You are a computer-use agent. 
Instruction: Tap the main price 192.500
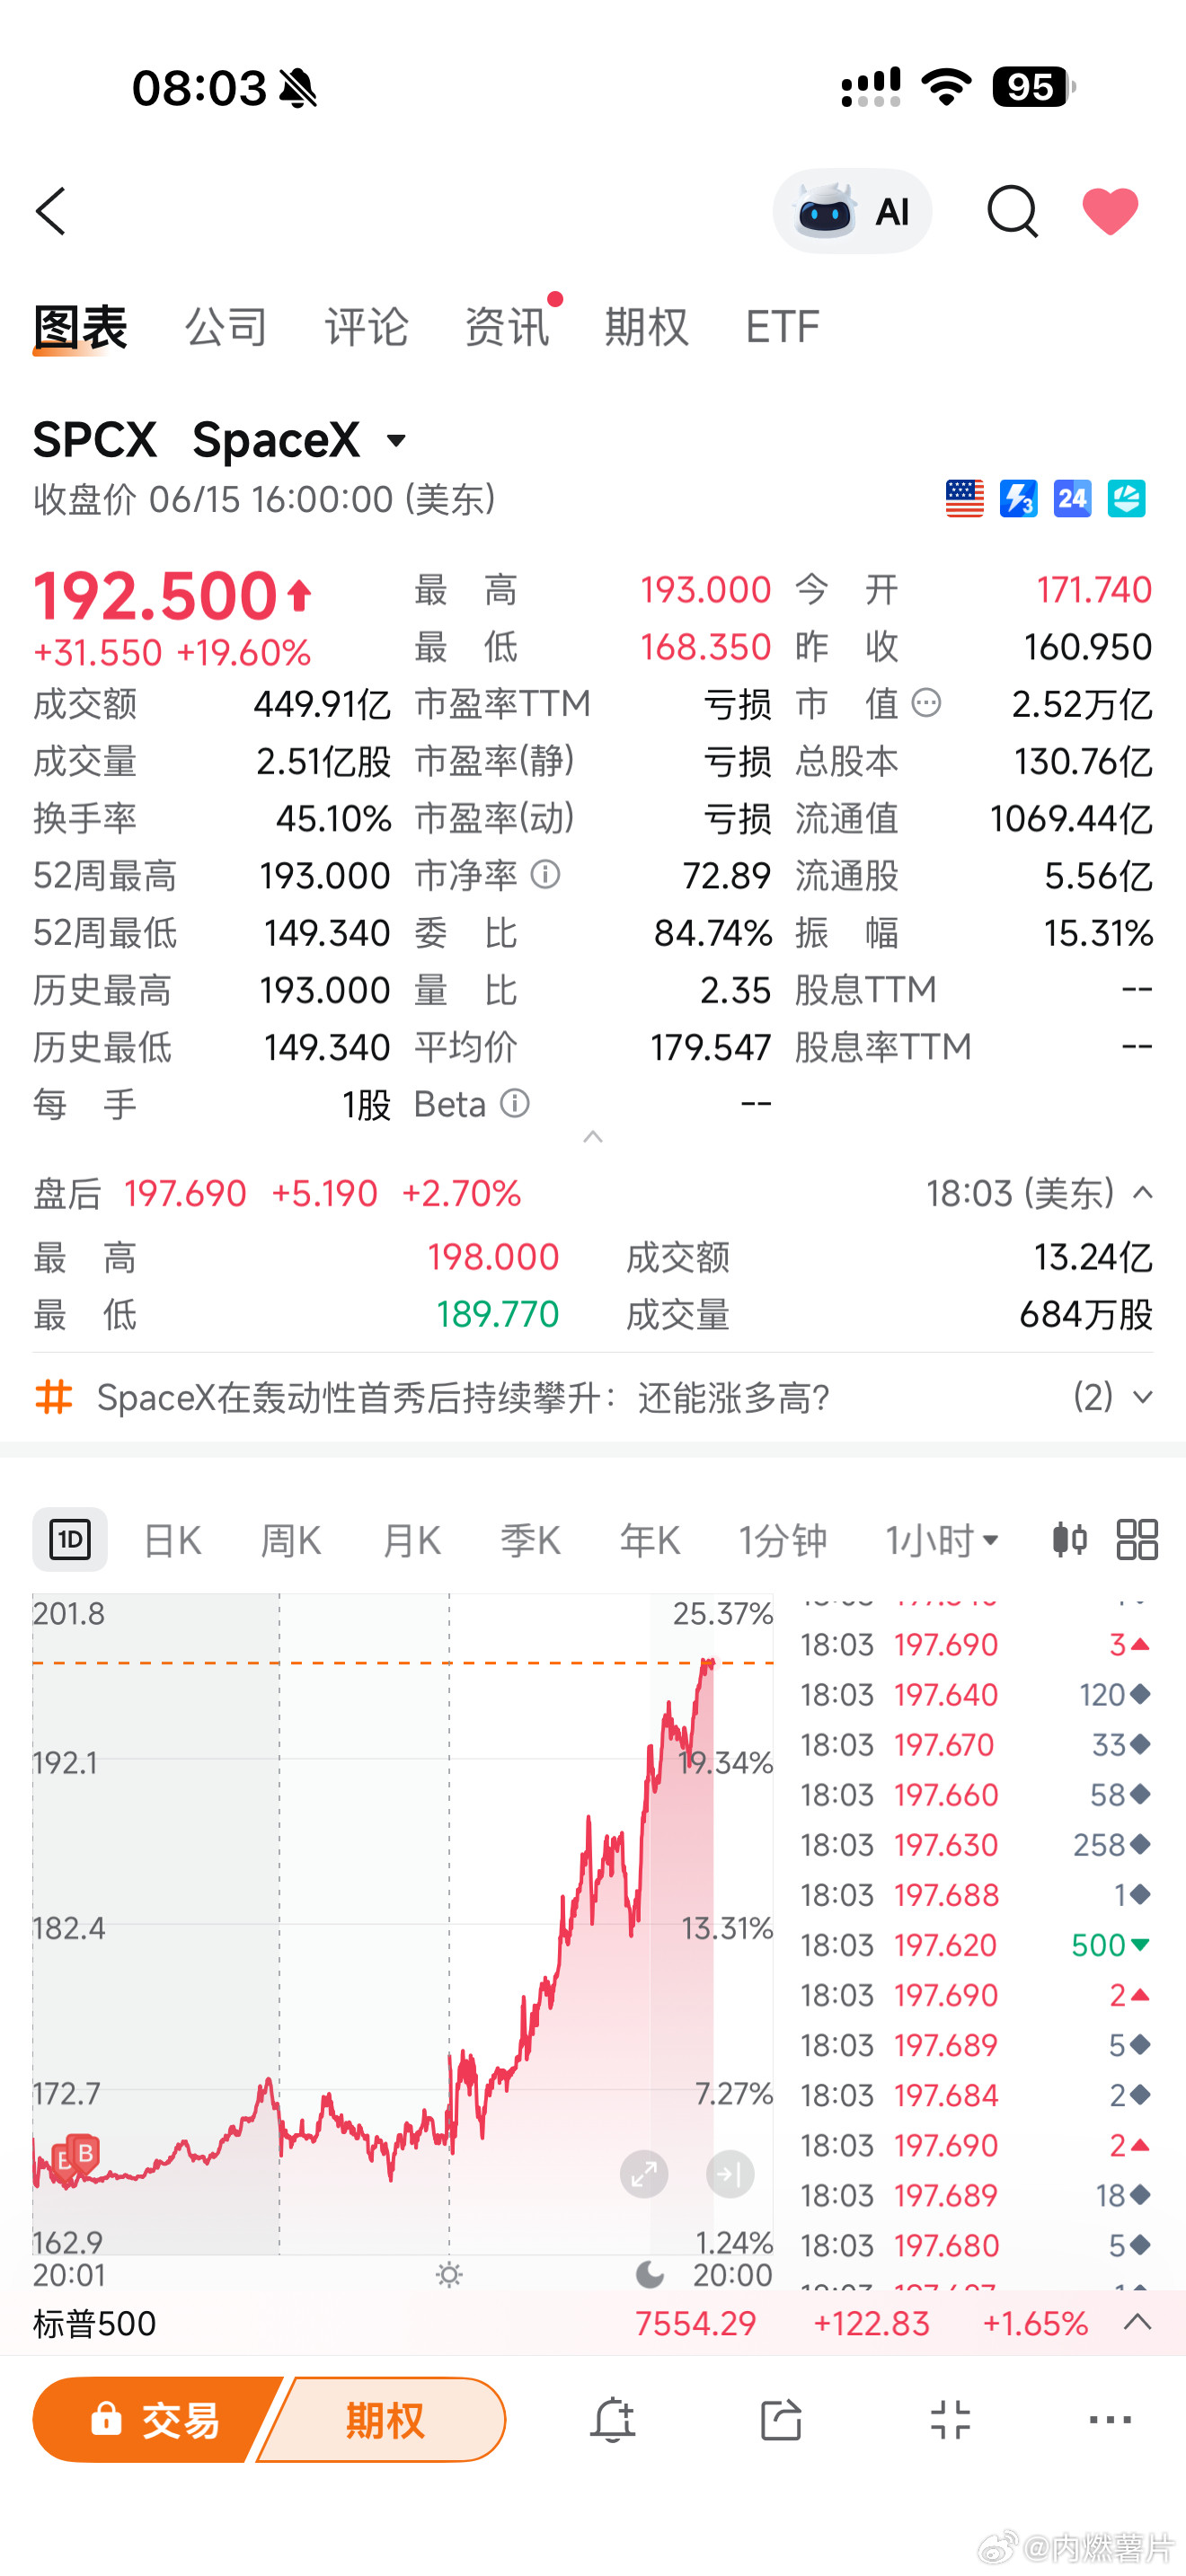(x=155, y=595)
